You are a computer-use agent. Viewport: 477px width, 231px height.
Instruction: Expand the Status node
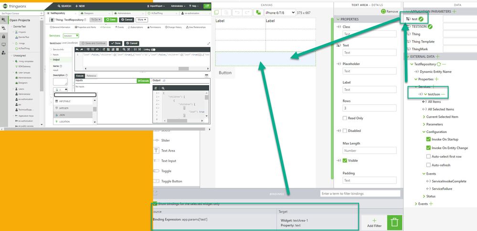tap(424, 196)
